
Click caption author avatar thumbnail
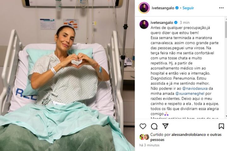coord(144,25)
